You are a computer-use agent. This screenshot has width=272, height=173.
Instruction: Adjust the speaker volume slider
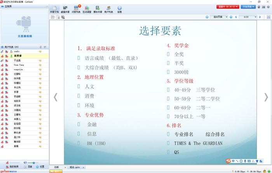click(33, 163)
